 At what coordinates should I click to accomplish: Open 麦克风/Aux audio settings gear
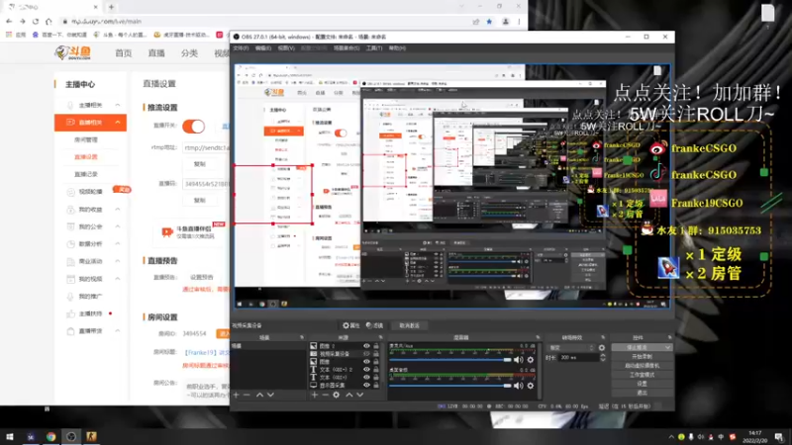tap(531, 360)
